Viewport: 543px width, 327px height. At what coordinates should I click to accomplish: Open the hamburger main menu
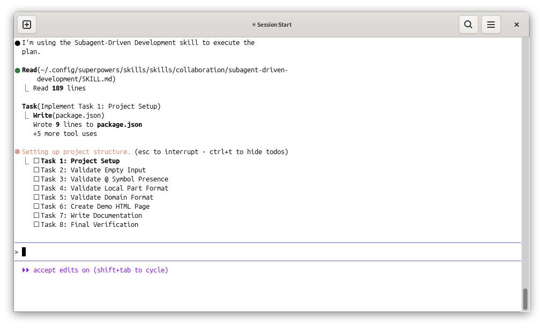pos(490,25)
